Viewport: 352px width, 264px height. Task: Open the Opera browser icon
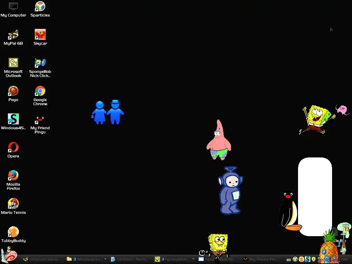13,150
